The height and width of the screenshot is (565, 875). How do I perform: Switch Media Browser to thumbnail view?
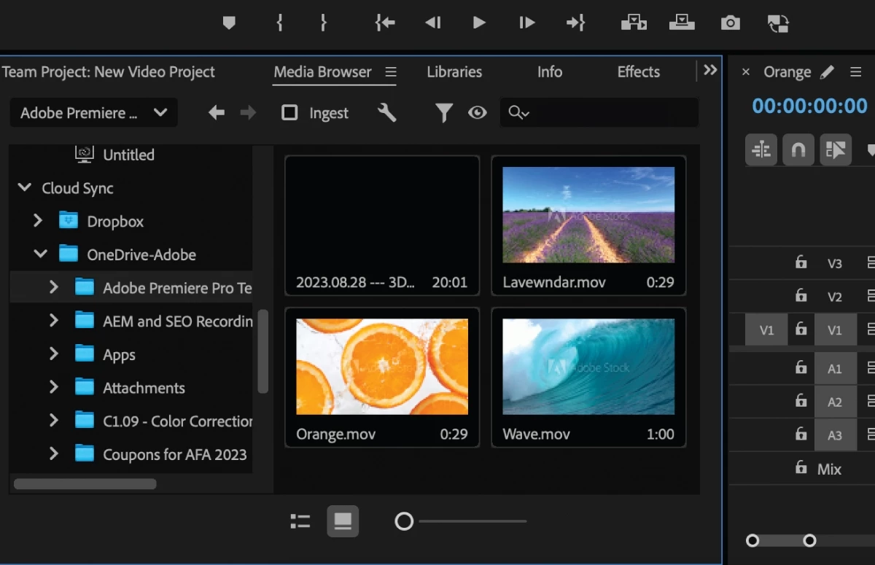click(343, 521)
